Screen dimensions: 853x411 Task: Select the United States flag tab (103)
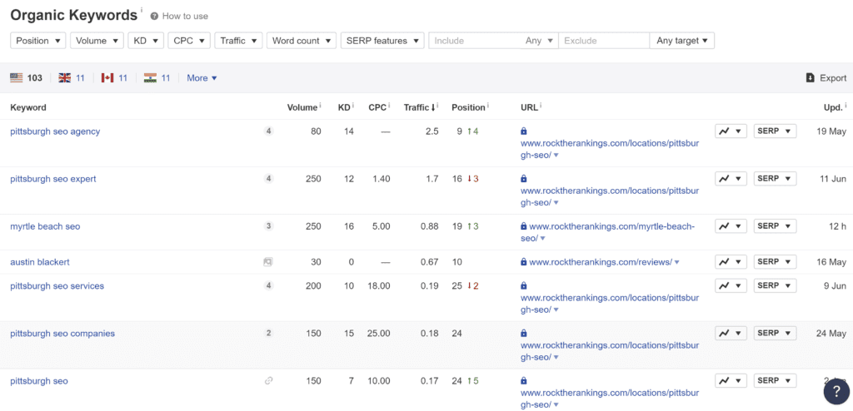26,77
